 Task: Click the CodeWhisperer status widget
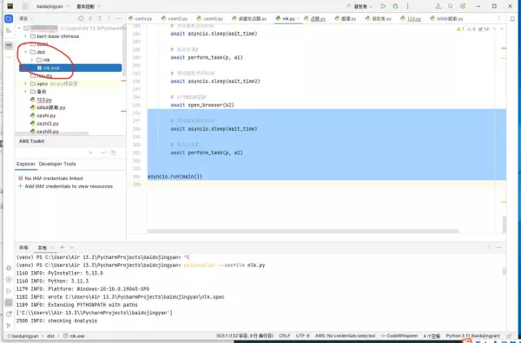click(x=399, y=336)
